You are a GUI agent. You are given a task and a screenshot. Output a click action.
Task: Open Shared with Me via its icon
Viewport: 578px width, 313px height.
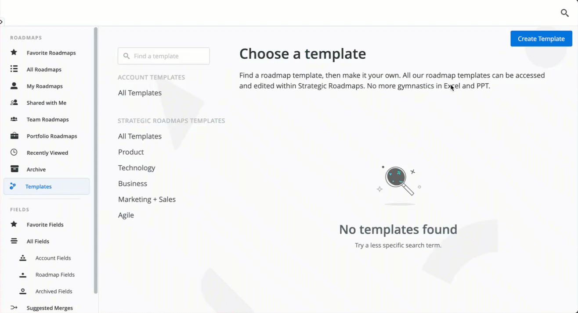pyautogui.click(x=14, y=103)
